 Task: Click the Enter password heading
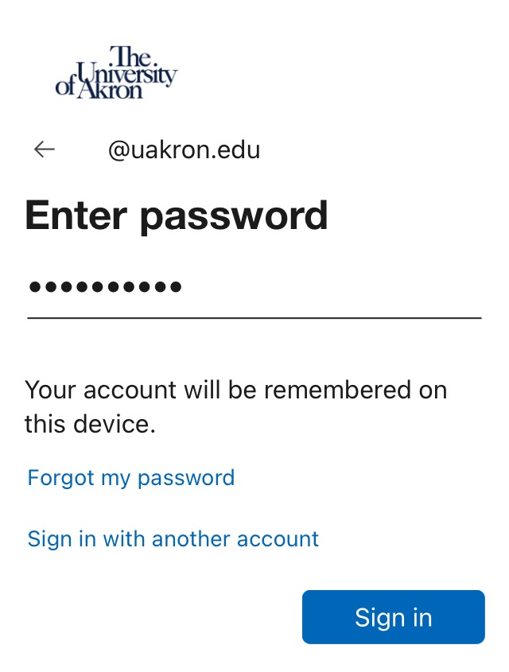click(177, 216)
